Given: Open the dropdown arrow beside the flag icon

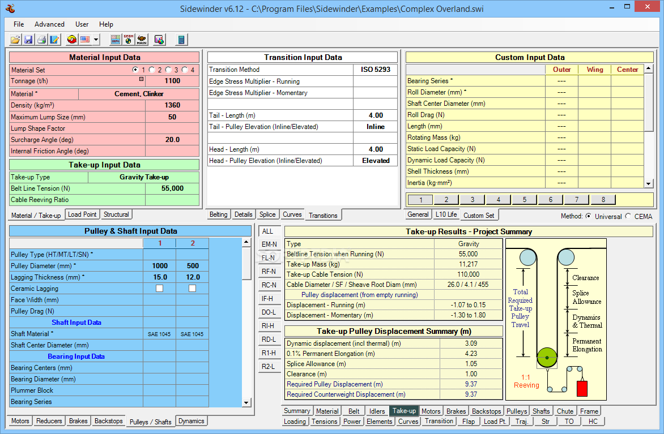Looking at the screenshot, I should [96, 40].
